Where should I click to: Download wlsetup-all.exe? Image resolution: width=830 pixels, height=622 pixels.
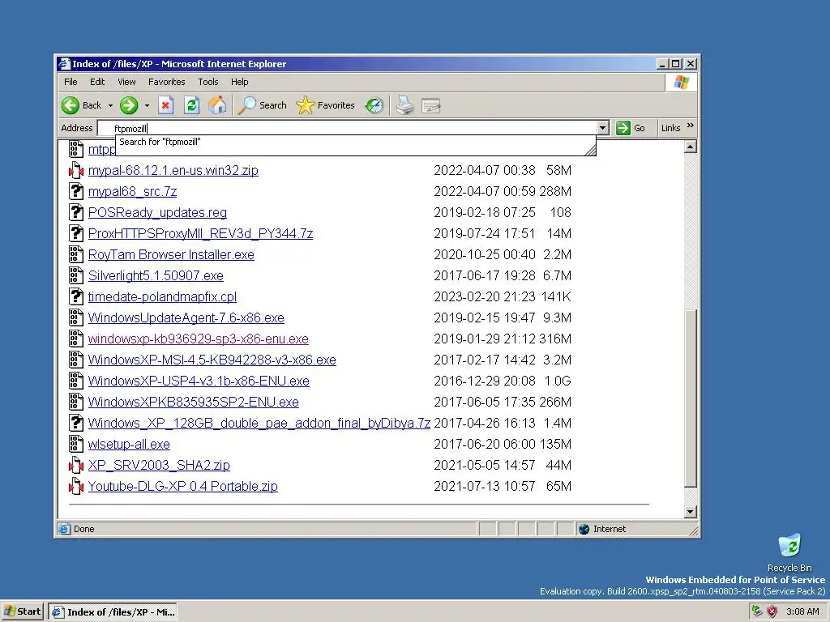[129, 445]
